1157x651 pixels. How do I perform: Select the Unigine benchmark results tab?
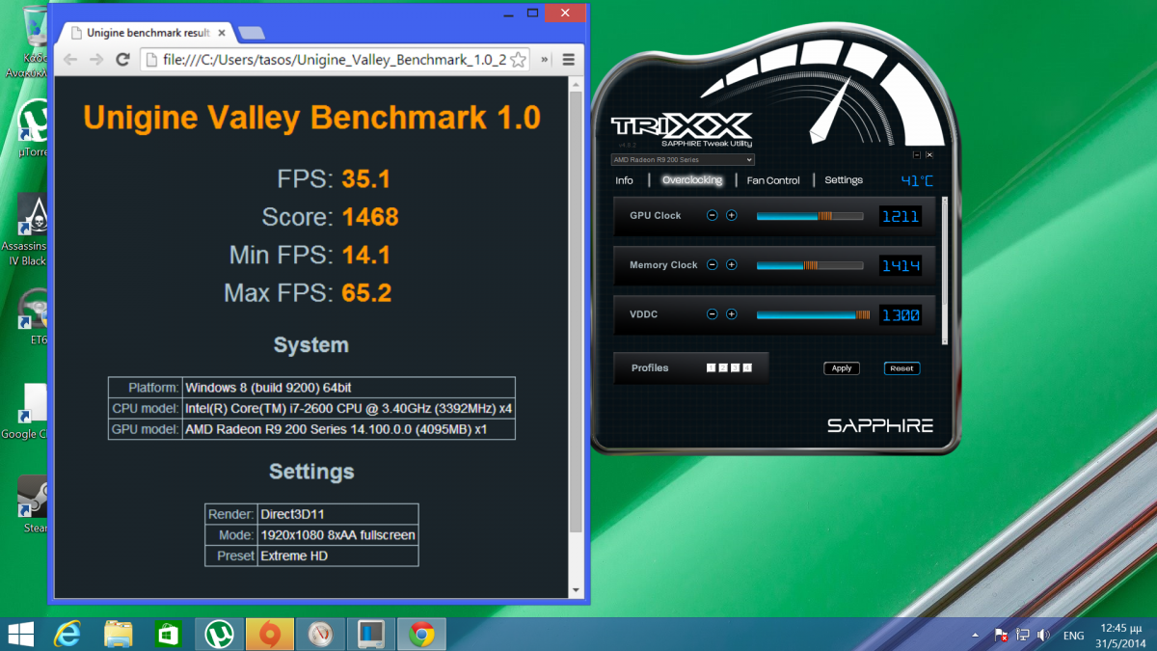point(145,33)
